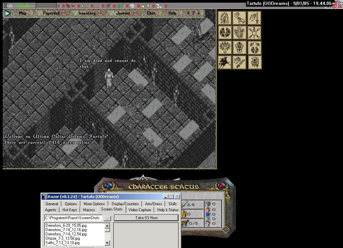Click the gold pile icon in status
The width and height of the screenshot is (343, 248).
tap(183, 214)
